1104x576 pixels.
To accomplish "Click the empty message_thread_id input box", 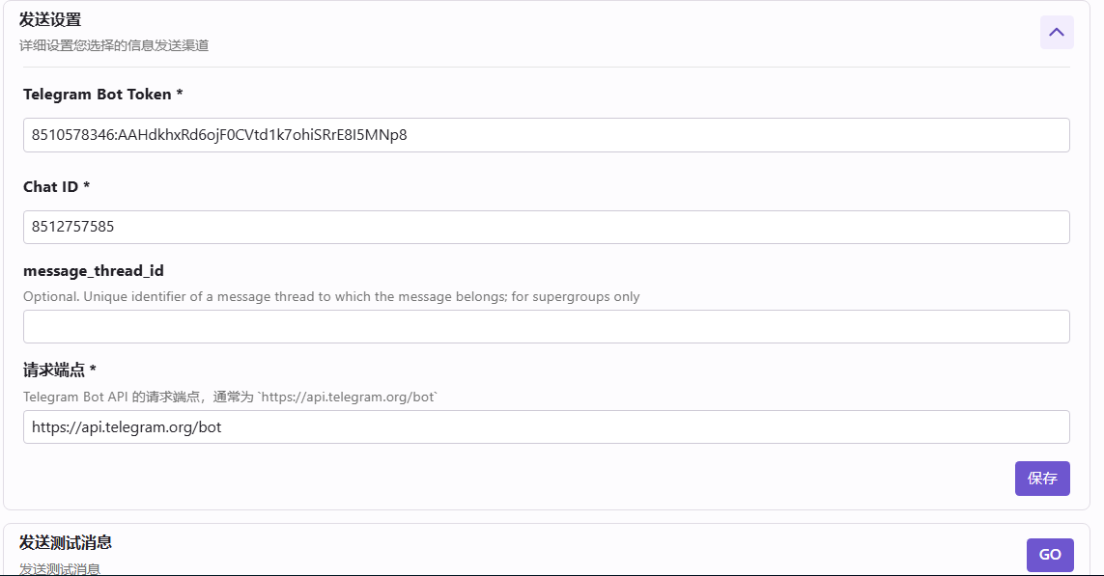I will click(x=546, y=327).
